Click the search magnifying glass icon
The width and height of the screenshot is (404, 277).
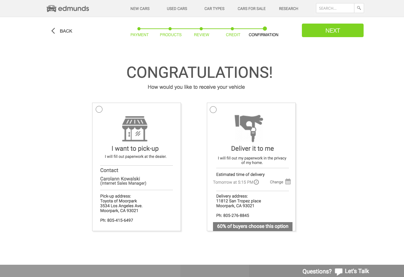coord(359,8)
